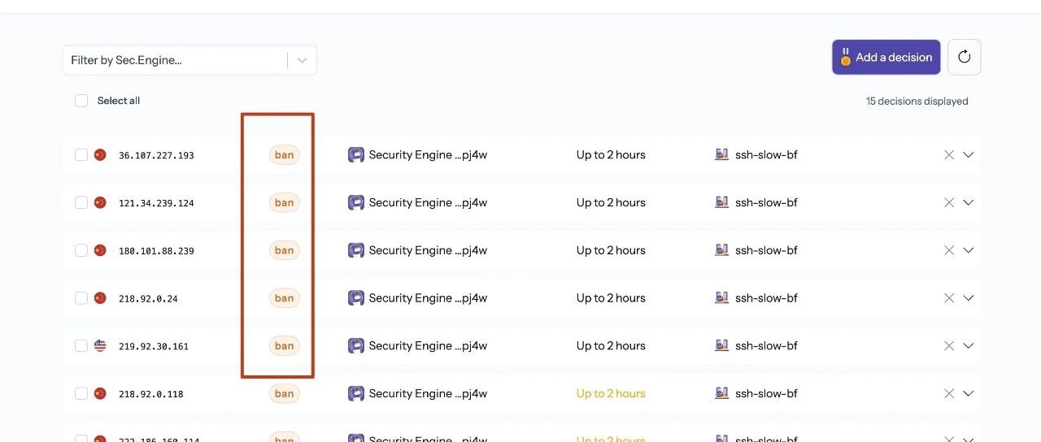Click Security Engine icon in 121.34.239.124 row
1041x442 pixels.
click(355, 202)
